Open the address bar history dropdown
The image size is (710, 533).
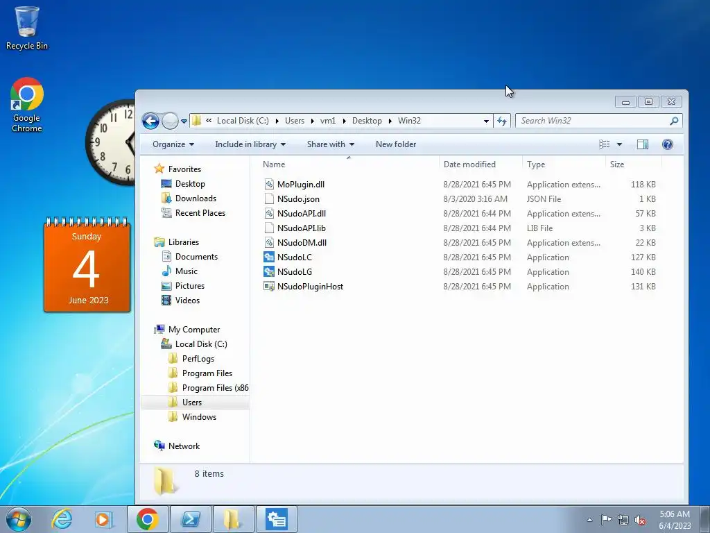486,121
